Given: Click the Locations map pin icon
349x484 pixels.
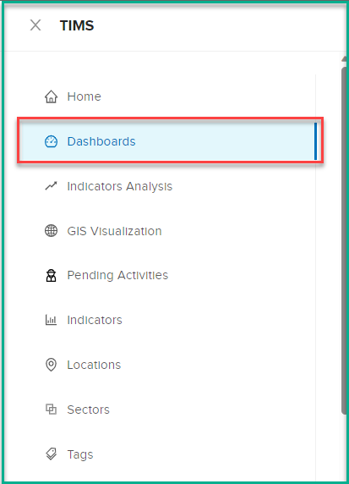Looking at the screenshot, I should (x=51, y=365).
